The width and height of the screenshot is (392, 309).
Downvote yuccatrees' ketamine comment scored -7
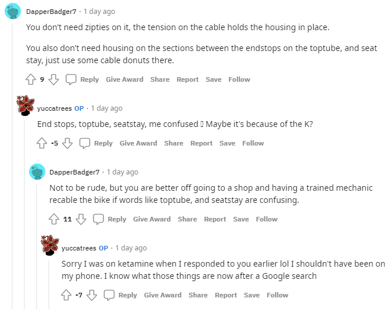pos(92,295)
